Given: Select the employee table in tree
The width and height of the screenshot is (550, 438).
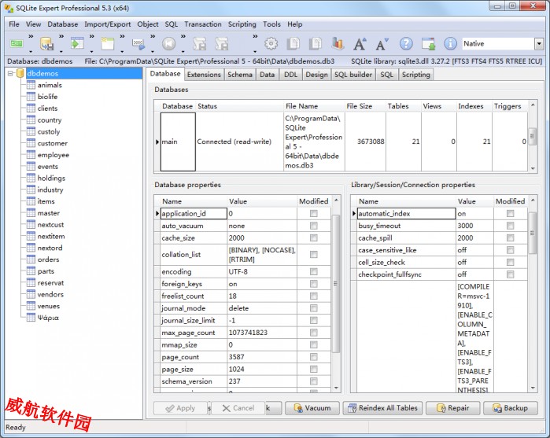Looking at the screenshot, I should (53, 155).
